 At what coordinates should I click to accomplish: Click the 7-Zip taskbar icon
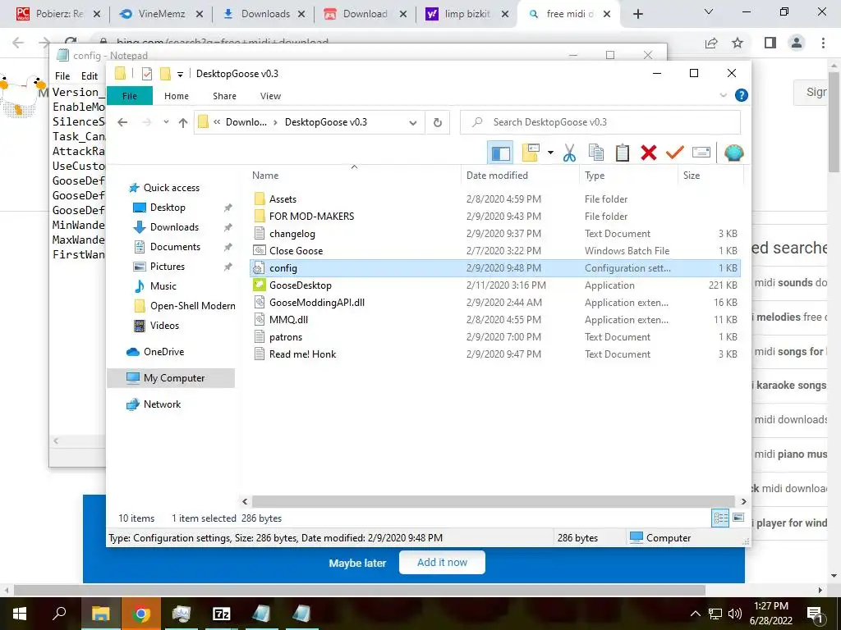tap(222, 614)
